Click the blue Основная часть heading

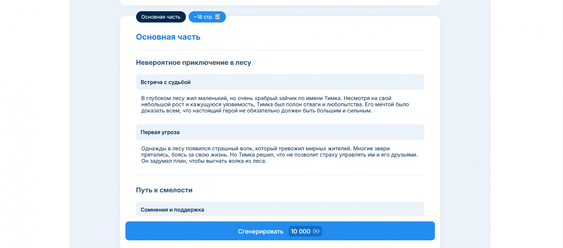click(x=168, y=37)
